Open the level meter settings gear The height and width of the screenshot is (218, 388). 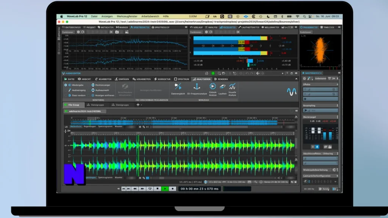207,32
